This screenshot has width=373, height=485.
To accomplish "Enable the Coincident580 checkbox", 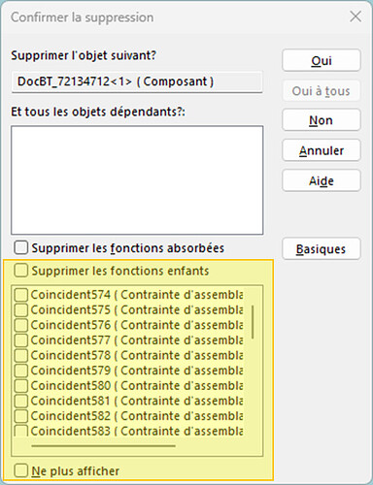I will [21, 385].
